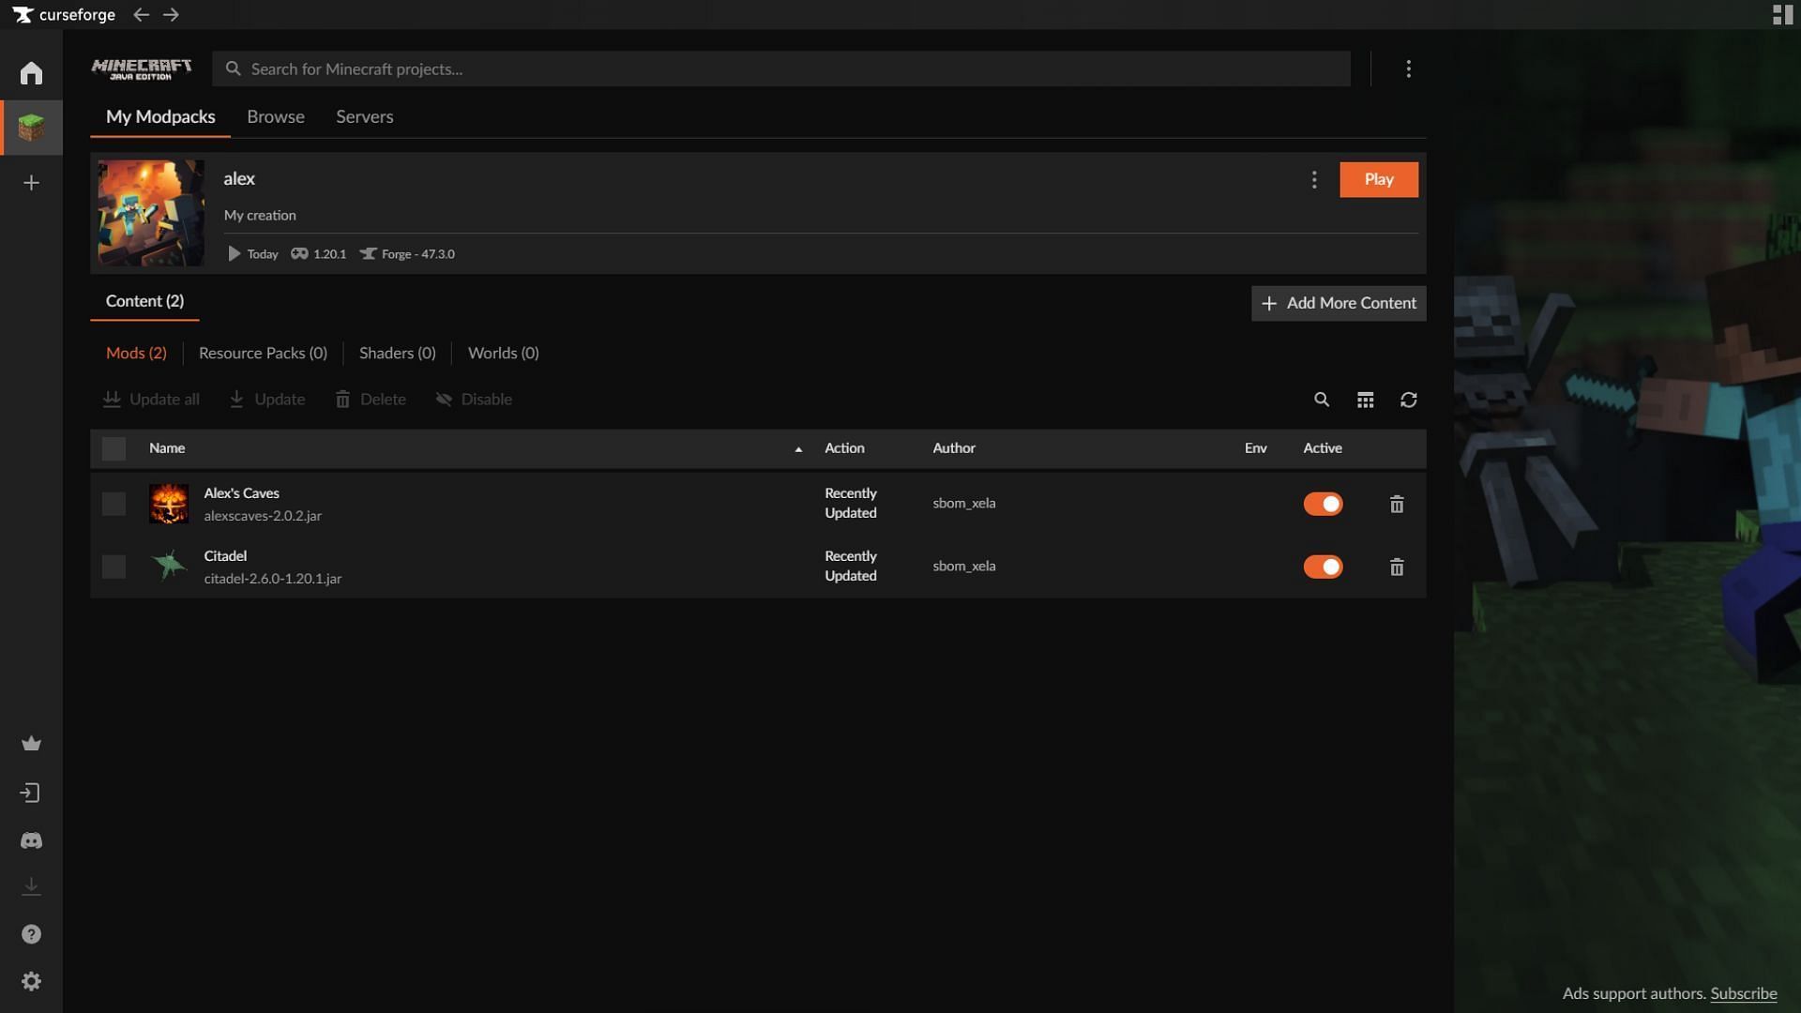Viewport: 1801px width, 1013px height.
Task: Click the add new modpack plus icon
Action: click(x=31, y=183)
